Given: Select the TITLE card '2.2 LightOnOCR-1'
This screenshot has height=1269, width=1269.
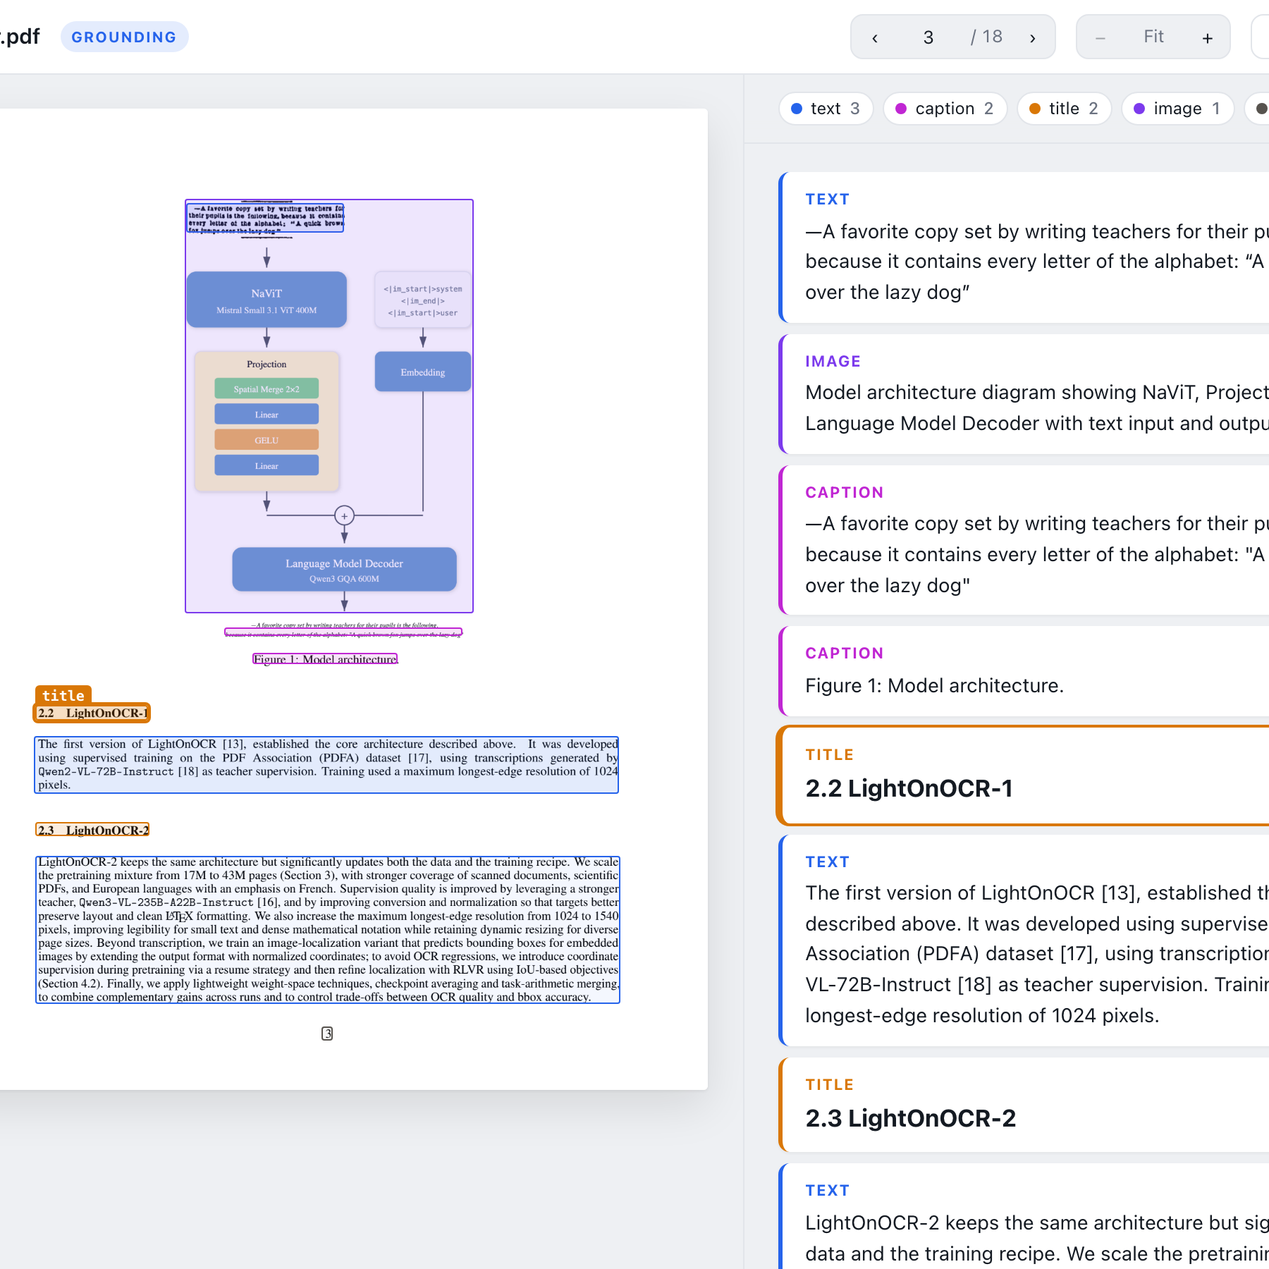Looking at the screenshot, I should [x=1024, y=775].
